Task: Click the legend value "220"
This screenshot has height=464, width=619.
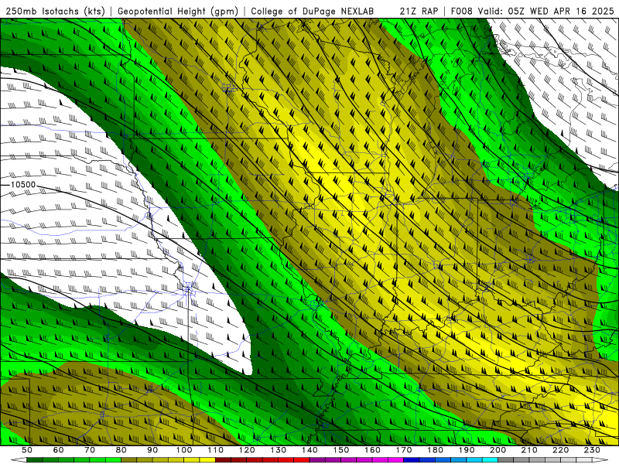Action: tap(560, 450)
